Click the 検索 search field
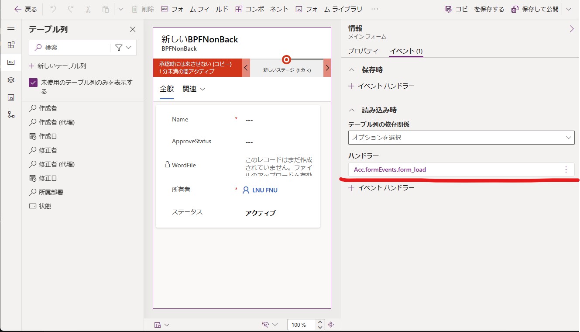The image size is (580, 332). click(x=70, y=48)
